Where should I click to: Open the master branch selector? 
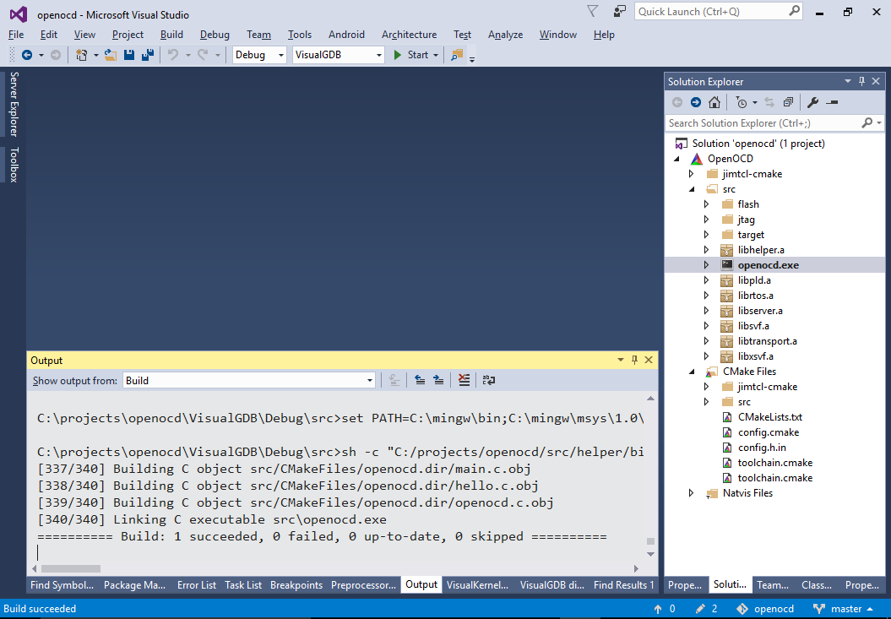843,609
